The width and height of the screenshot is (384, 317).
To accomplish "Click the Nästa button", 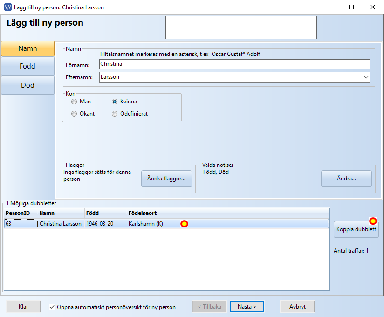I will pos(247,307).
